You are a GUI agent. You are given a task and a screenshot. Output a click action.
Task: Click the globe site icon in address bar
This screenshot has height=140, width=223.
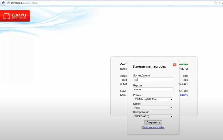tap(8, 3)
